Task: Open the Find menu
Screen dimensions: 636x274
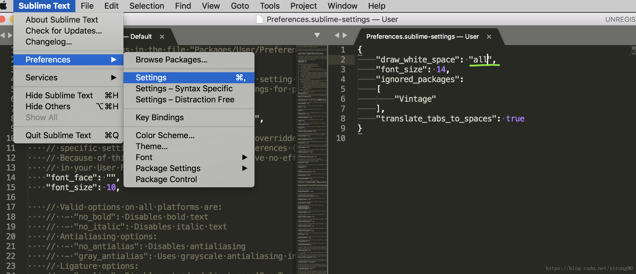Action: [x=183, y=6]
